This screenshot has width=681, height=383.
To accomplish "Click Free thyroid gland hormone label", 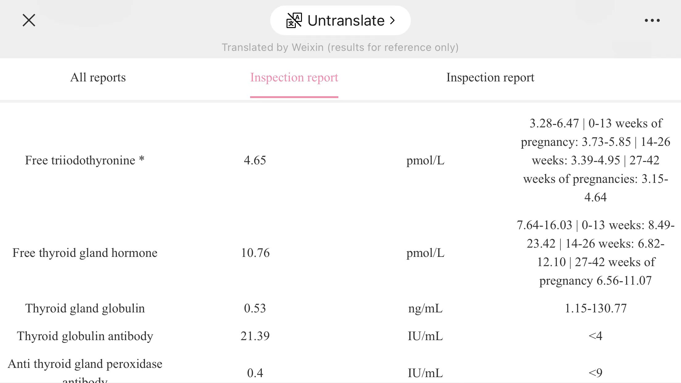I will click(x=85, y=253).
